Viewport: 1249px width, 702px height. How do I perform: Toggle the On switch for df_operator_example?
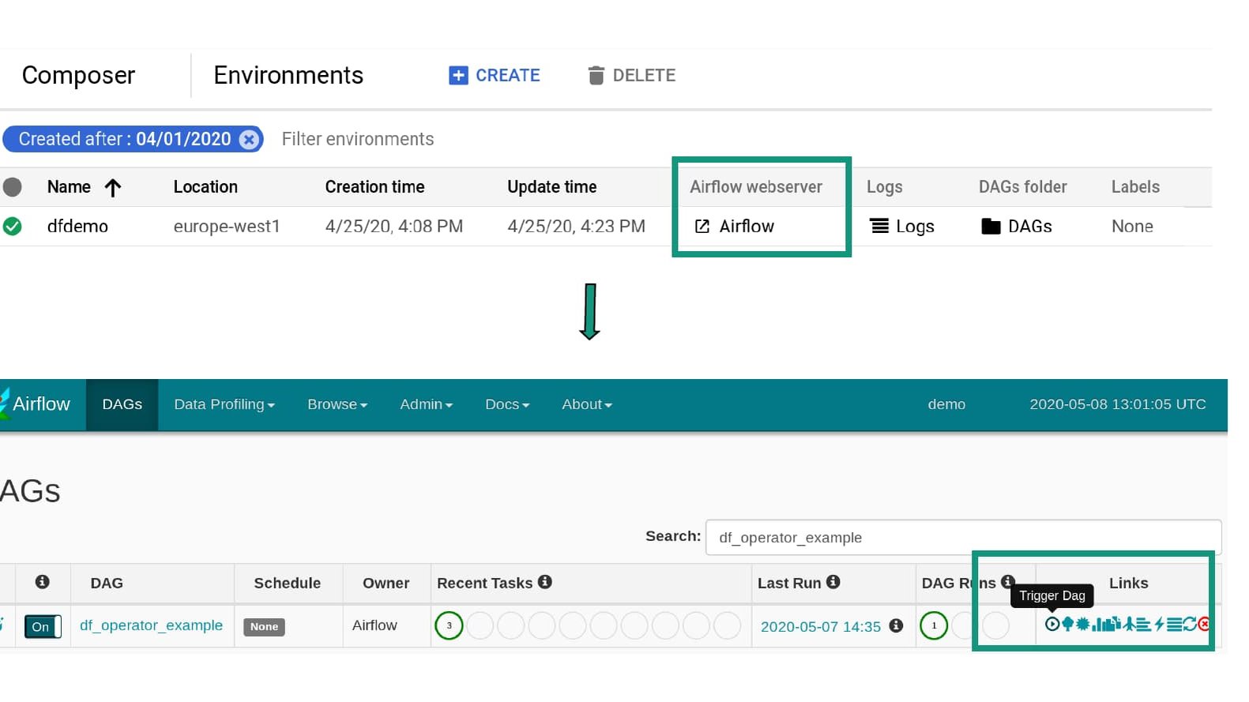coord(43,626)
